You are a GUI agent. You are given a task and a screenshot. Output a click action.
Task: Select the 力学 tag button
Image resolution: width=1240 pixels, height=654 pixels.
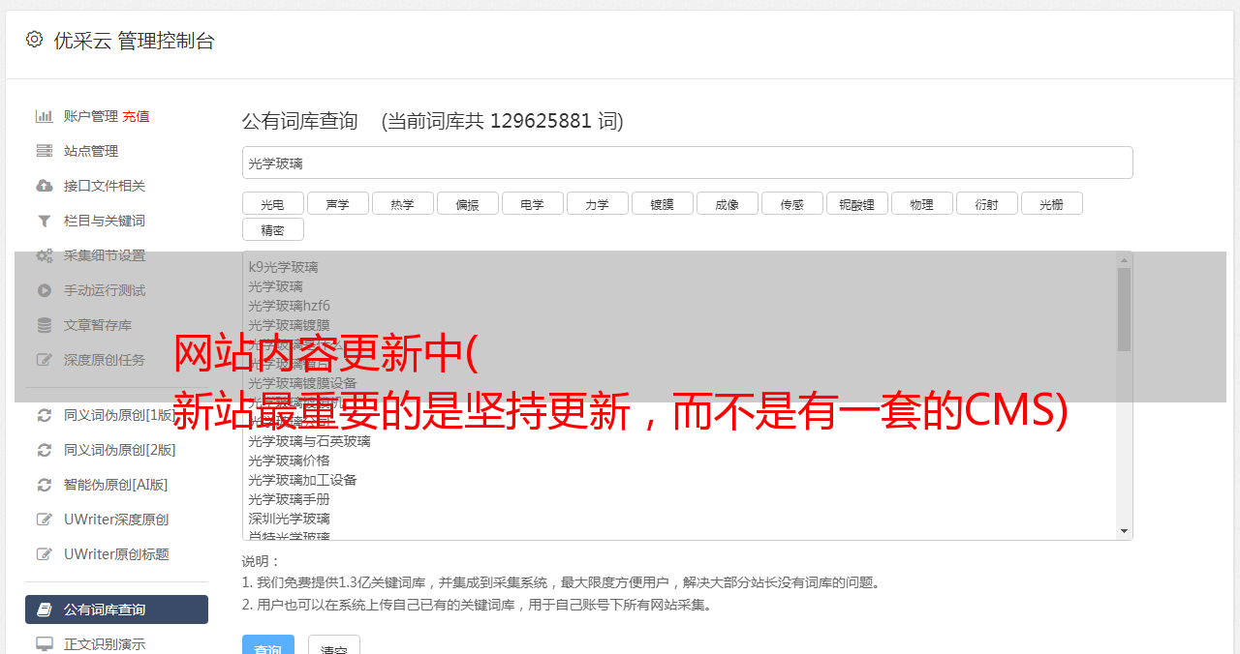click(x=597, y=203)
